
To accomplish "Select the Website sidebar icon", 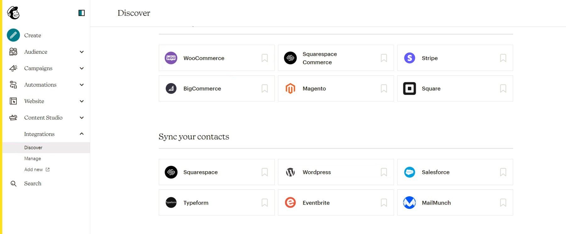I will point(13,101).
